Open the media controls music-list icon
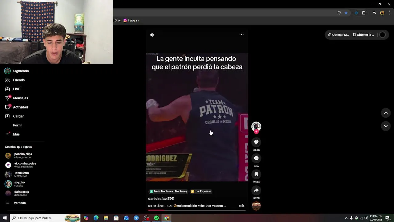This screenshot has width=394, height=222. tap(375, 13)
